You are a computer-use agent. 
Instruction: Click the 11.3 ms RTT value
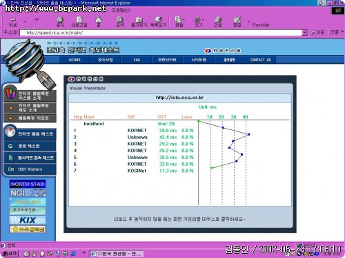(x=168, y=171)
